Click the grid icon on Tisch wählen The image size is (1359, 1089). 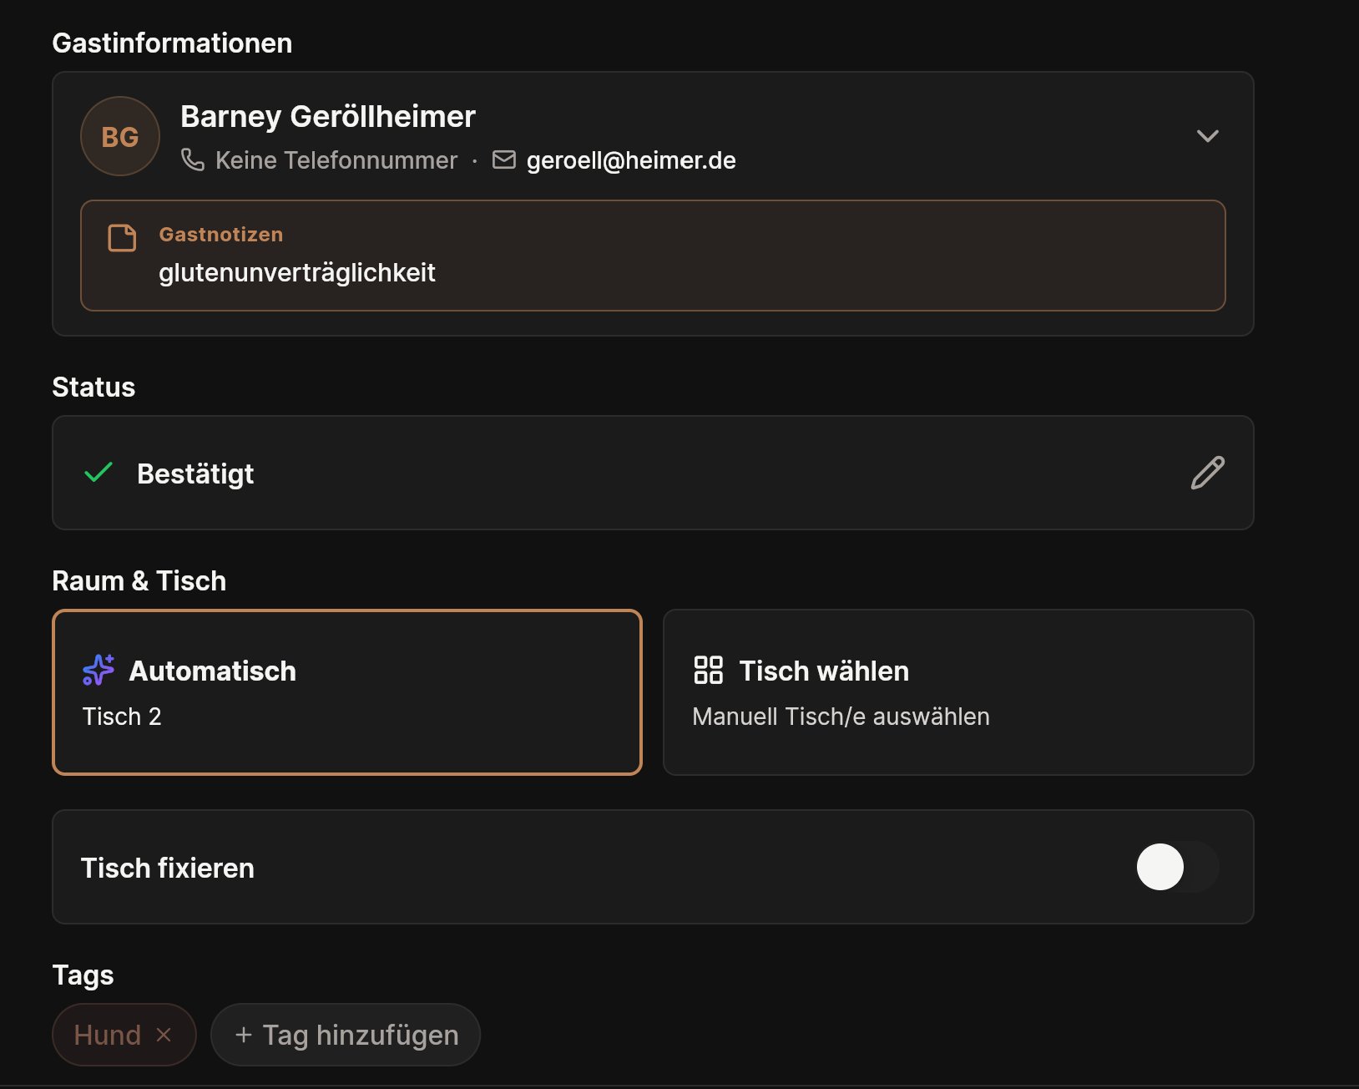point(708,670)
